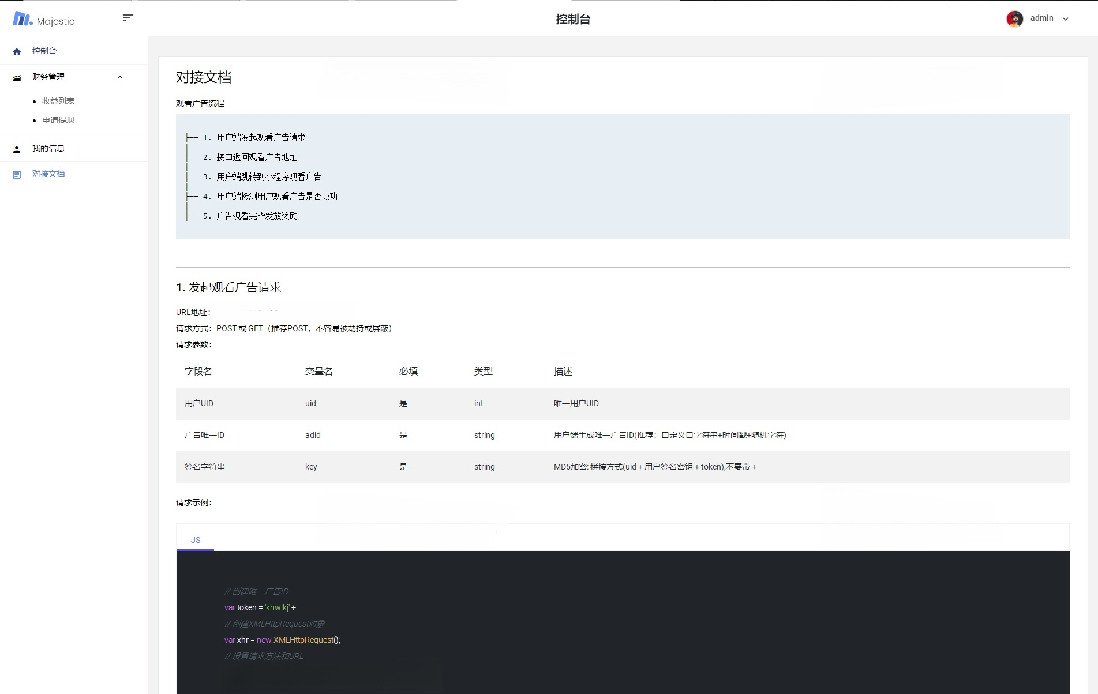
Task: Click the chart icon next to 财务管理
Action: pos(17,77)
